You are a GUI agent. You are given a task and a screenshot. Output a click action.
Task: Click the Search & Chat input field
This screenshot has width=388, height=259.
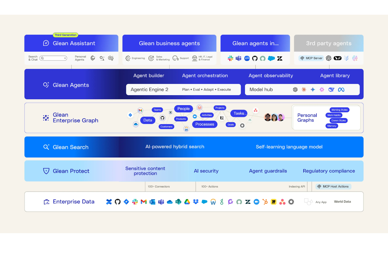(x=53, y=58)
